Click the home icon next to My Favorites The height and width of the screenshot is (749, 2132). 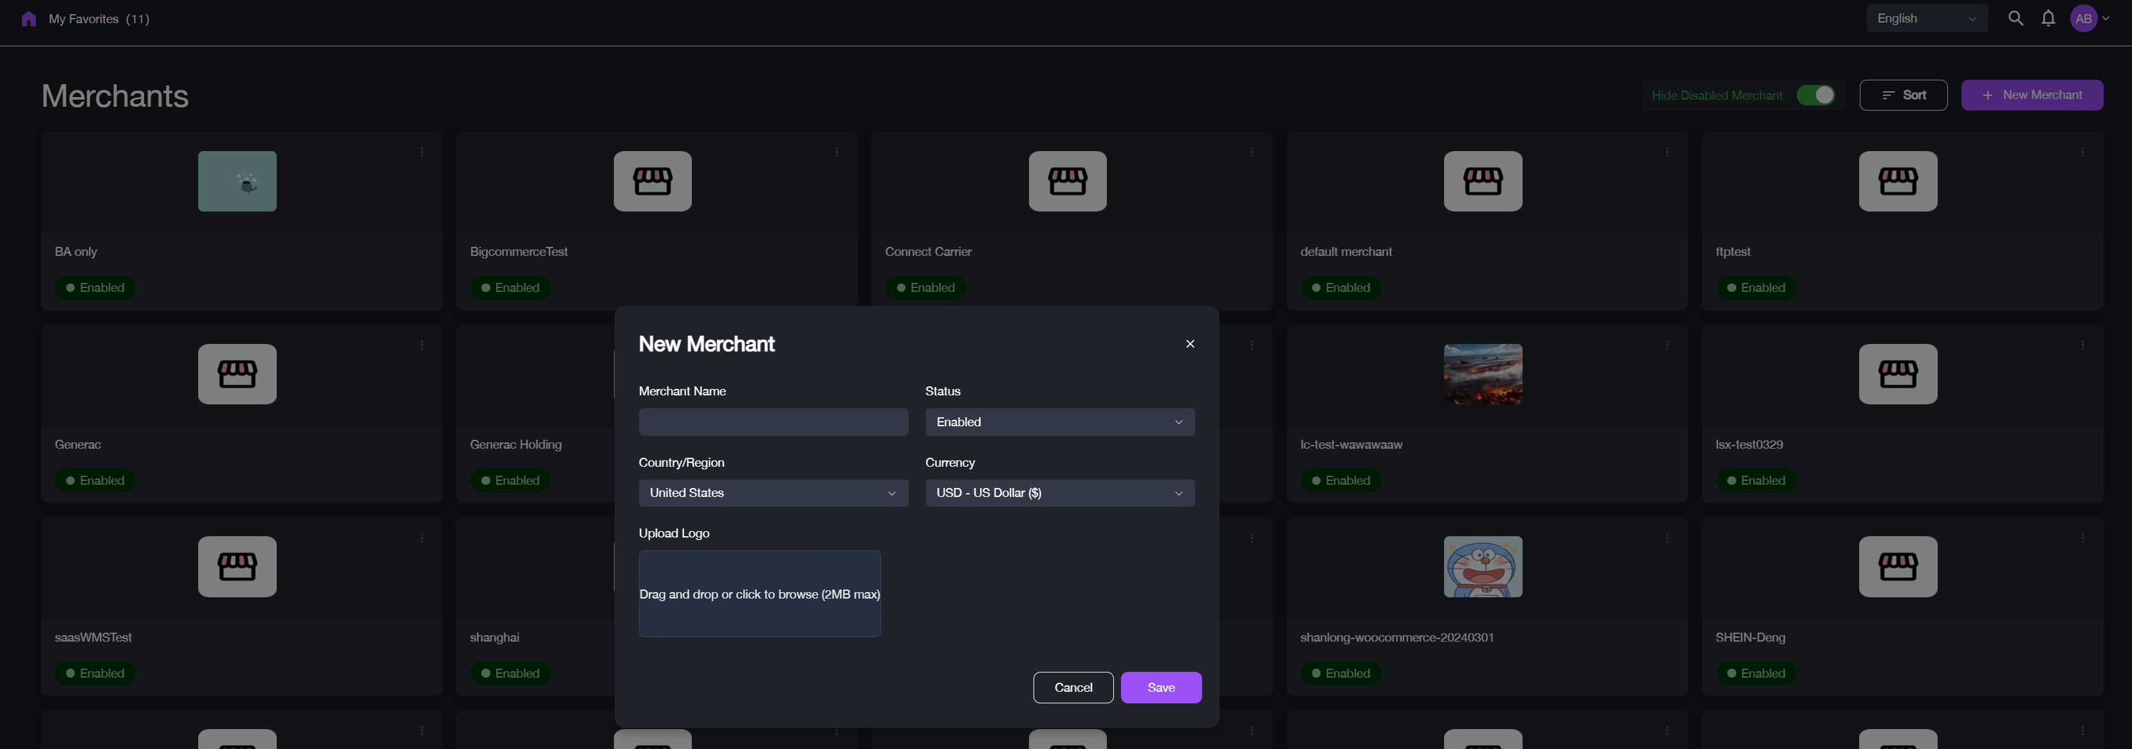point(29,17)
